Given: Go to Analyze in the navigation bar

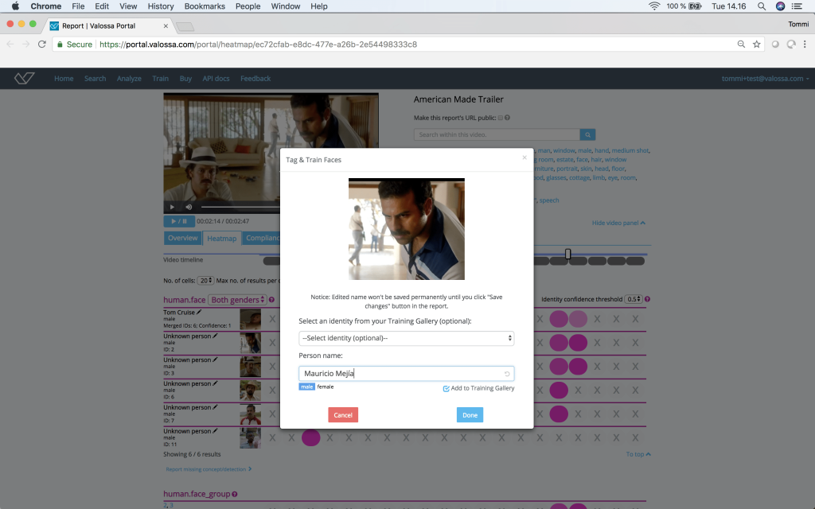Looking at the screenshot, I should click(129, 79).
